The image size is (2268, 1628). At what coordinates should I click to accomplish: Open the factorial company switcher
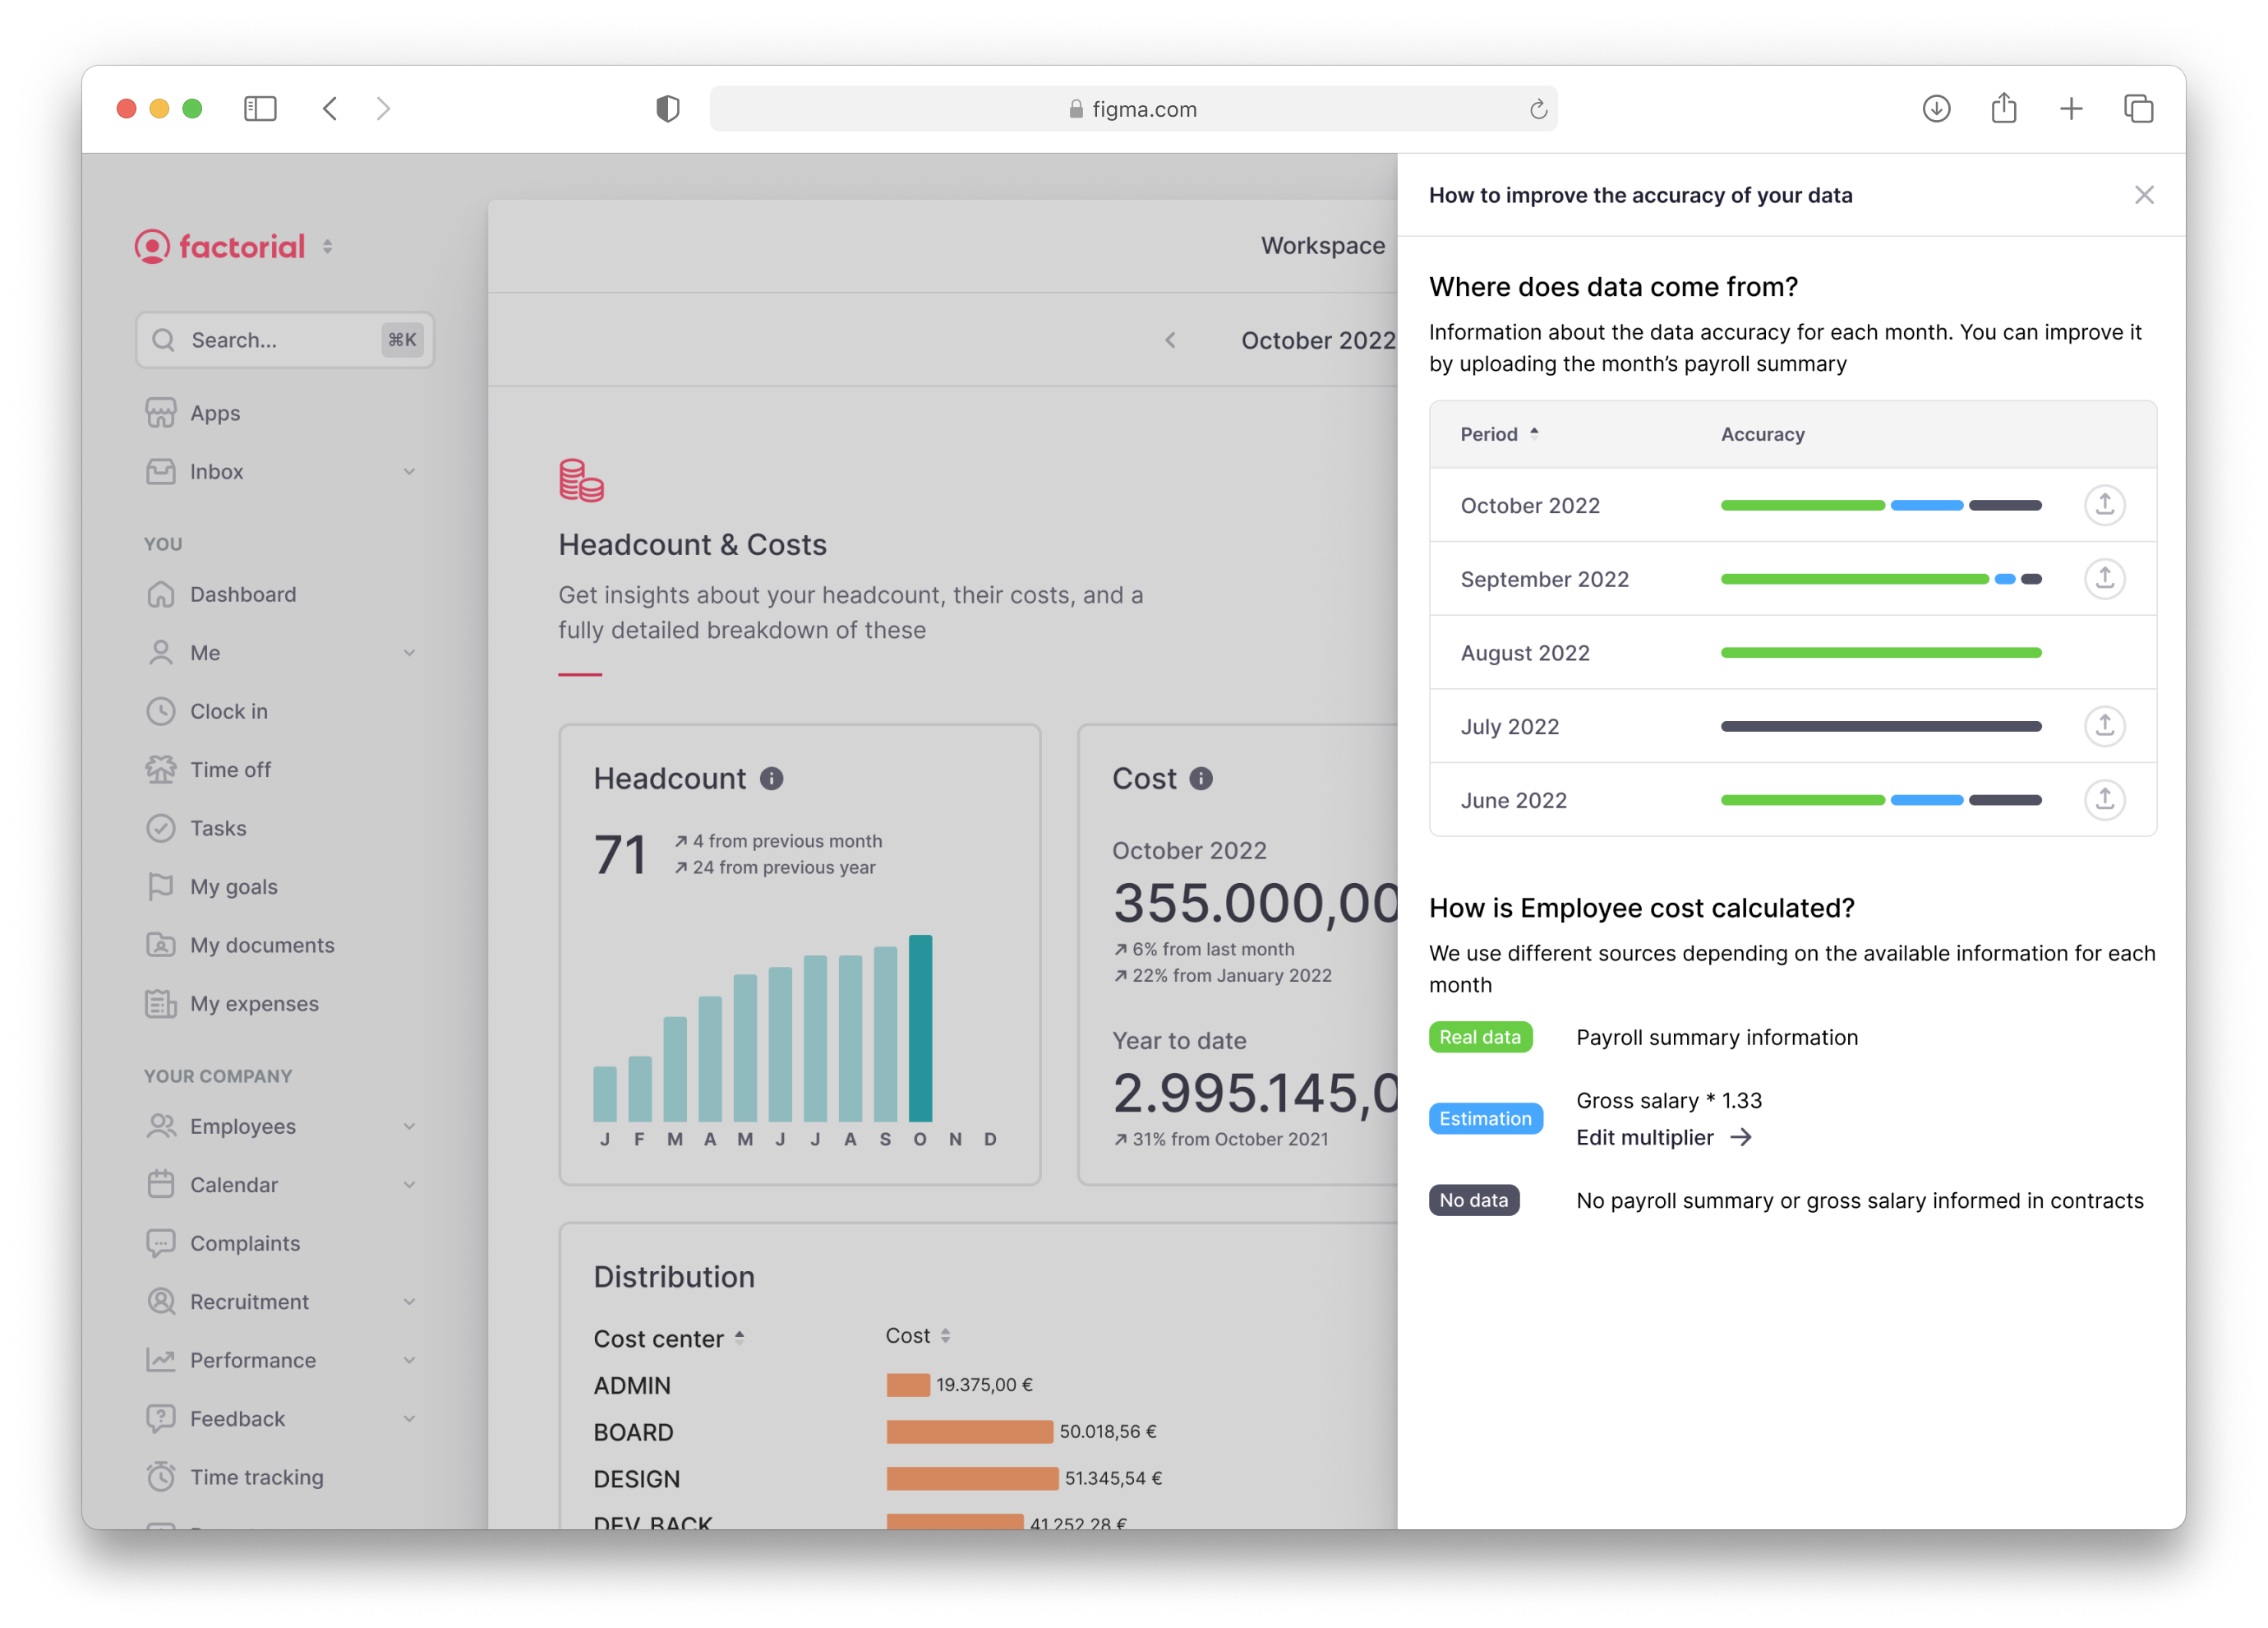tap(328, 246)
